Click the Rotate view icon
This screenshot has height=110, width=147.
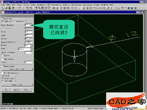46,8
